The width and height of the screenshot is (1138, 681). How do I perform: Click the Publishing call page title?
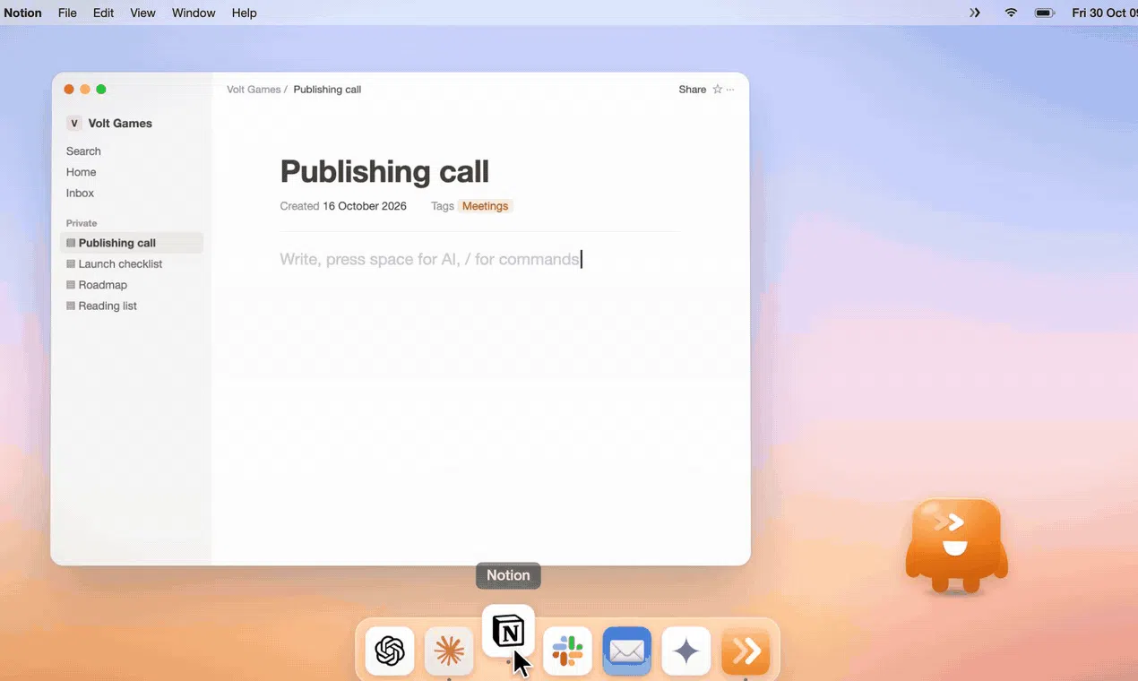pos(384,172)
